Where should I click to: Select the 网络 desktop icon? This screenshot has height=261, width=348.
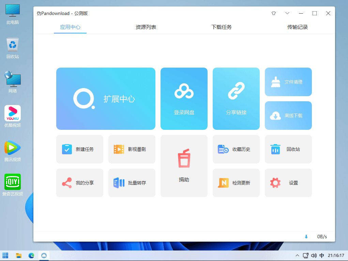pyautogui.click(x=13, y=82)
